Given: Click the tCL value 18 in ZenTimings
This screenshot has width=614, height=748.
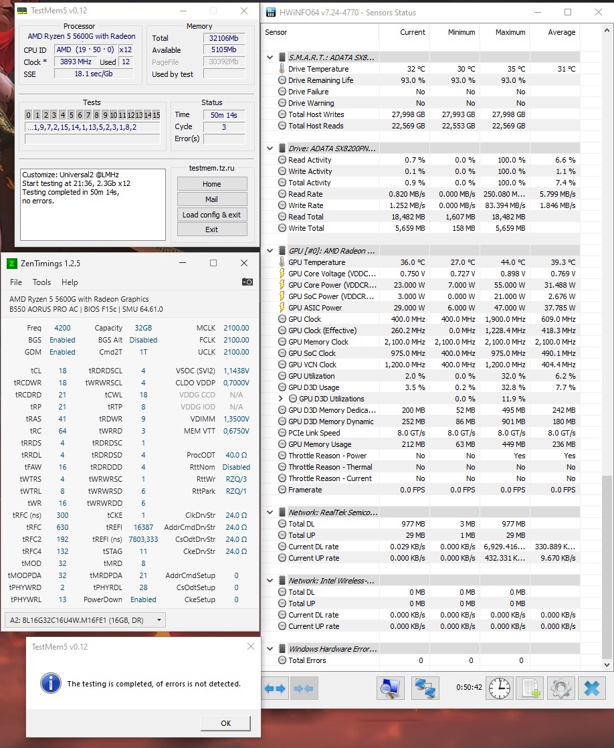Looking at the screenshot, I should click(x=62, y=371).
